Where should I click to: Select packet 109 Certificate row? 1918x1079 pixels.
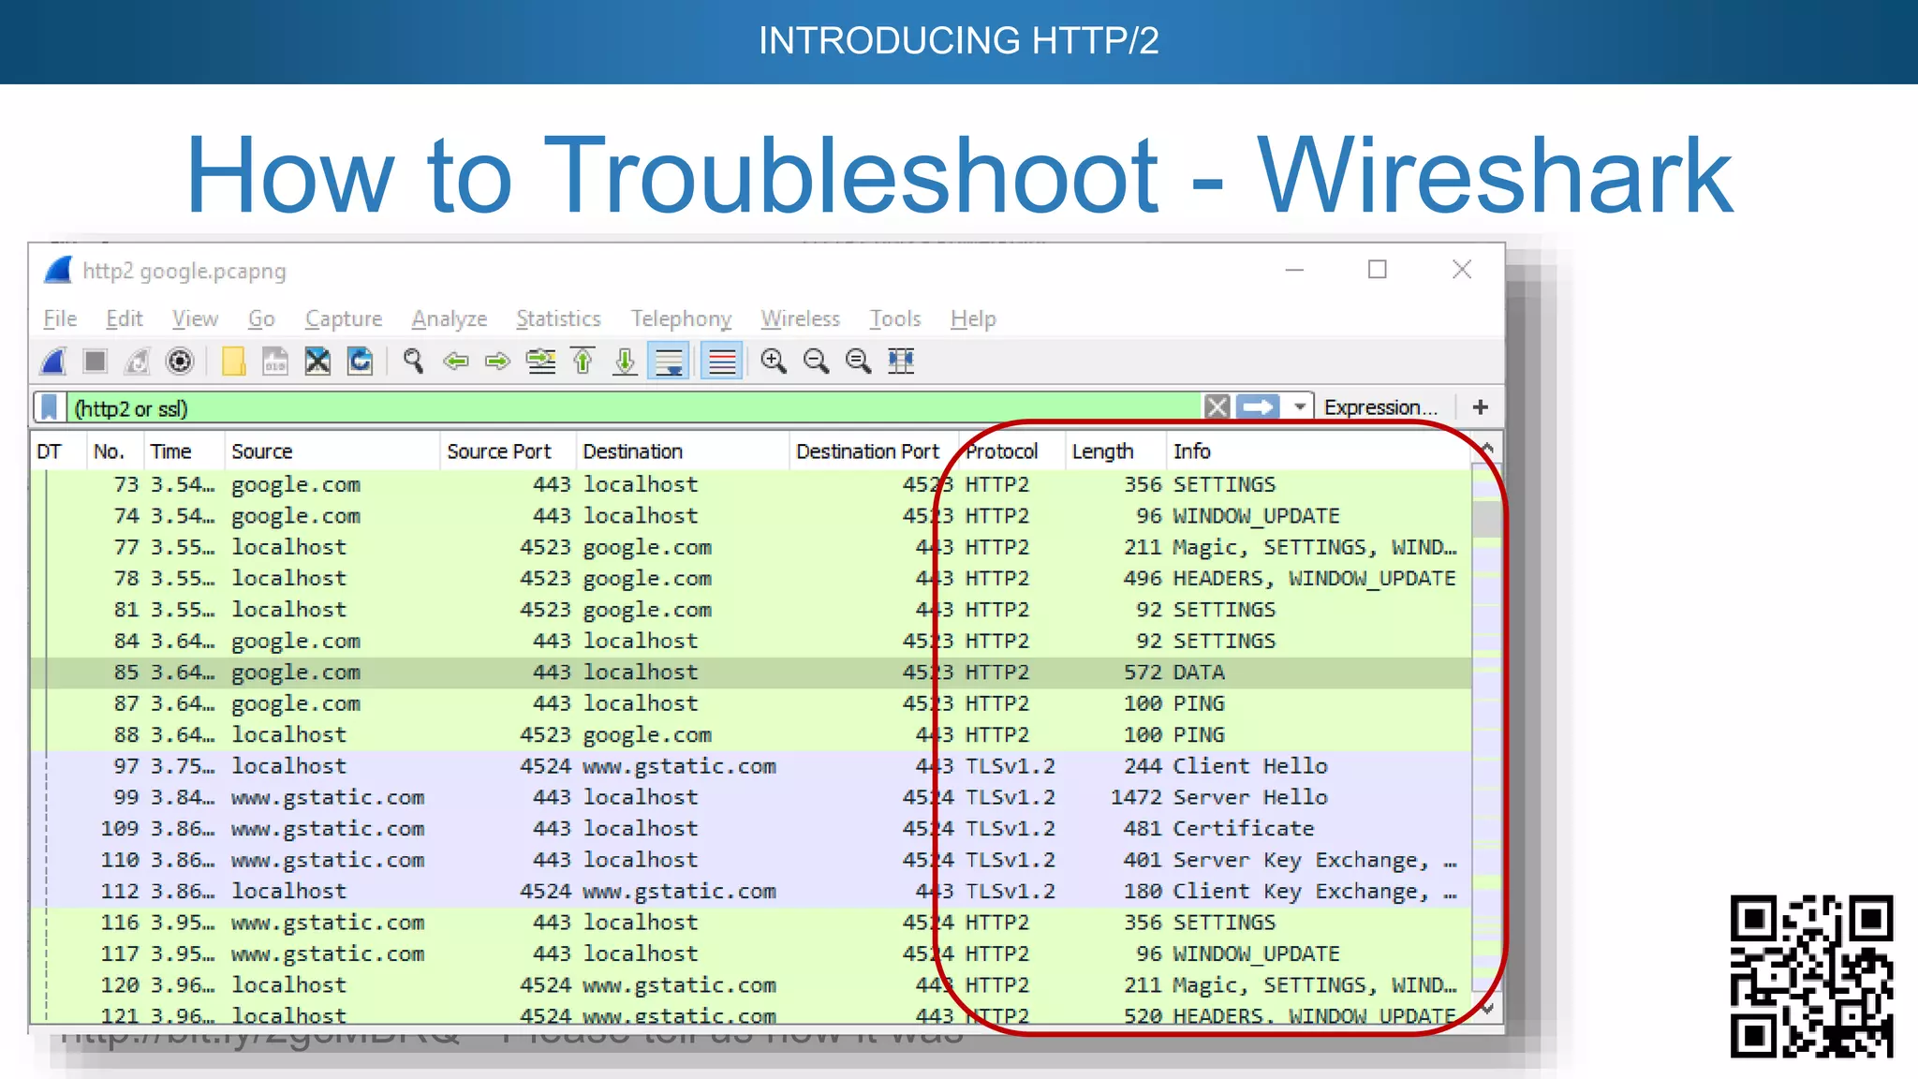751,829
